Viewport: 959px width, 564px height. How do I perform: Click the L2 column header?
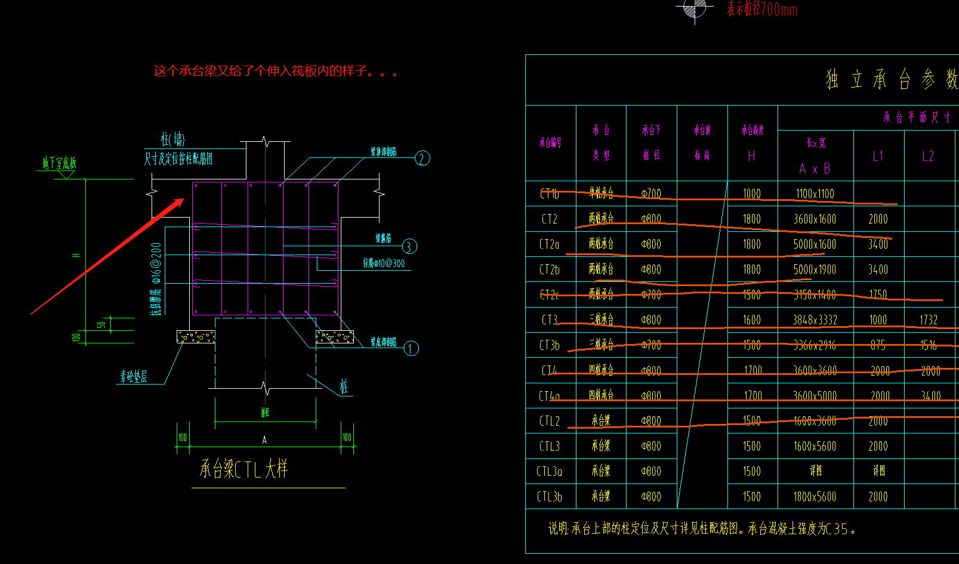point(928,156)
